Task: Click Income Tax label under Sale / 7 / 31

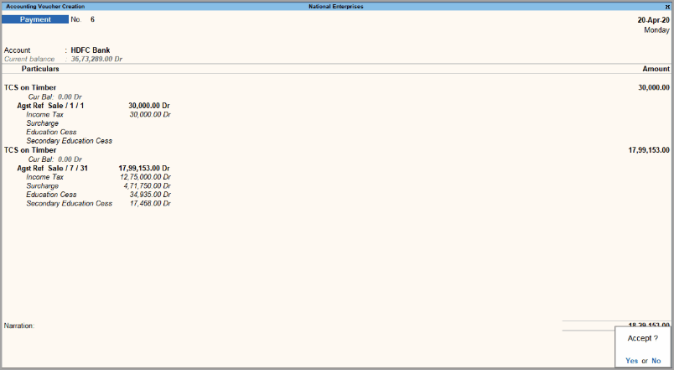Action: (44, 177)
